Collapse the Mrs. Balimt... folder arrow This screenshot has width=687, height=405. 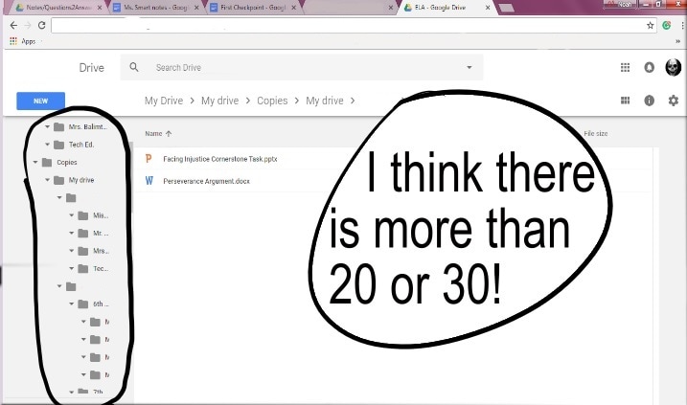(x=47, y=126)
